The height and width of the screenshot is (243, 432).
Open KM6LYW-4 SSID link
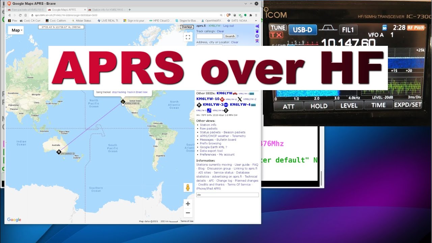point(240,105)
